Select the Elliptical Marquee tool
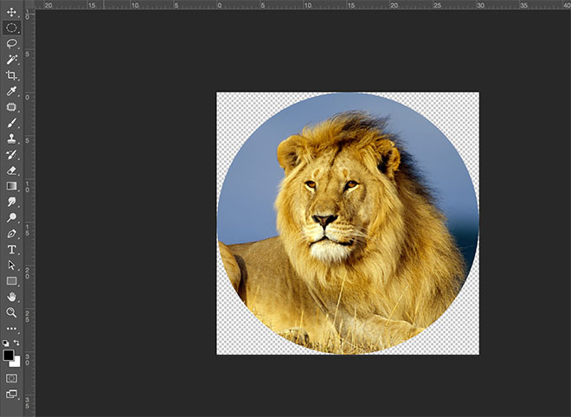The height and width of the screenshot is (417, 571). [12, 28]
